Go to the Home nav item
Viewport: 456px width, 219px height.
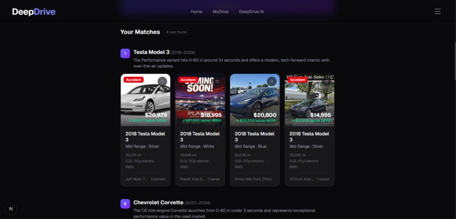[x=196, y=12]
